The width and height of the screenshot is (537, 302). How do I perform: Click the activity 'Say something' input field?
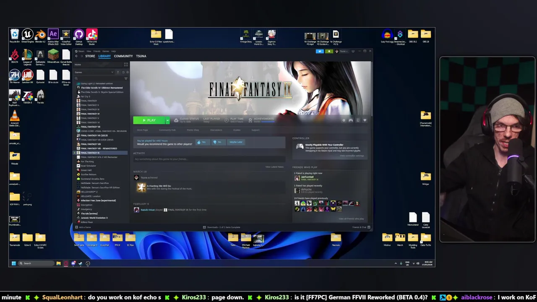click(209, 159)
